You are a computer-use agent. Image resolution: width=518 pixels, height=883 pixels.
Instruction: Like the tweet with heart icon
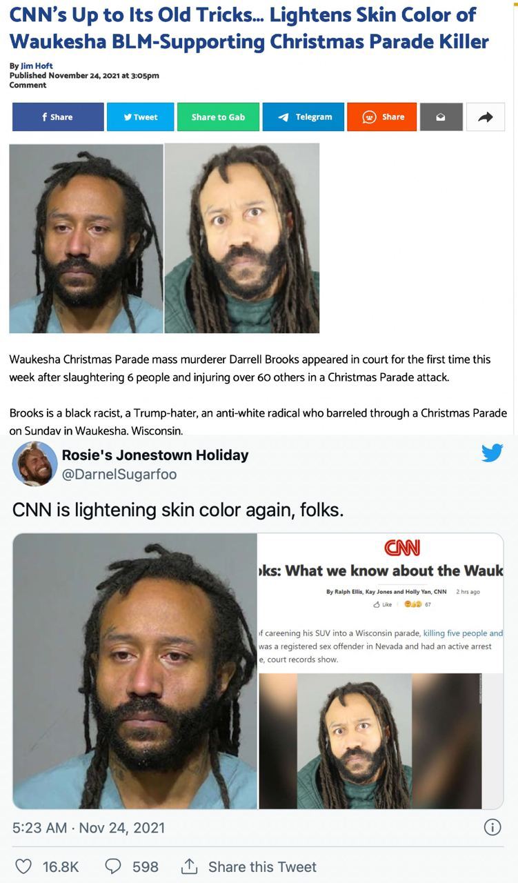pyautogui.click(x=23, y=866)
